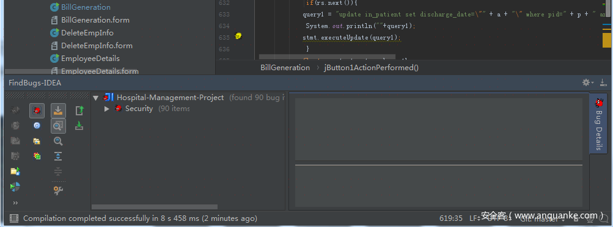Click the expand all tree nodes icon
Image resolution: width=613 pixels, height=227 pixels.
coord(58,156)
